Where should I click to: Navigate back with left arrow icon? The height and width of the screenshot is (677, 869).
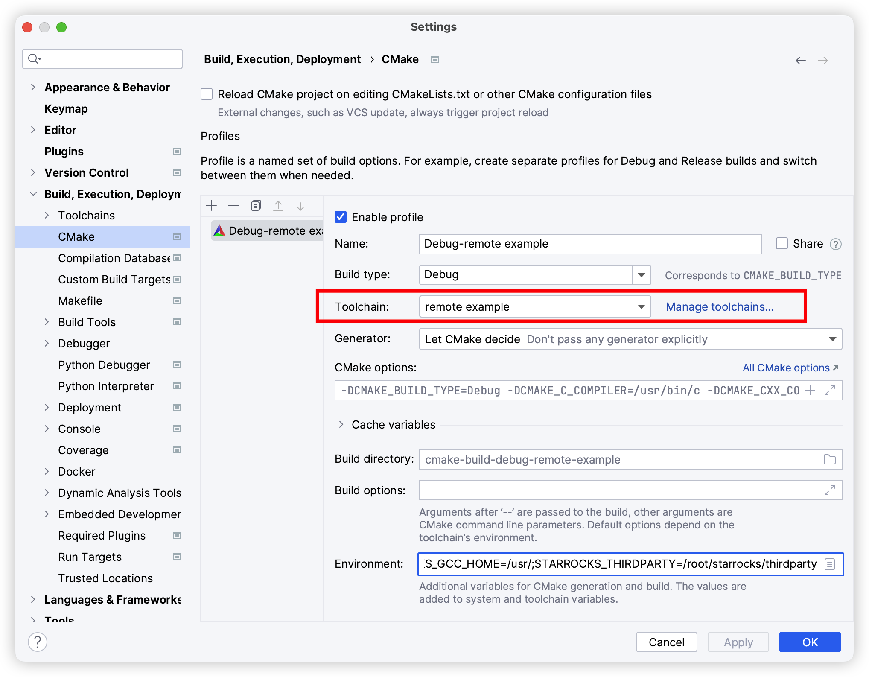(x=801, y=61)
